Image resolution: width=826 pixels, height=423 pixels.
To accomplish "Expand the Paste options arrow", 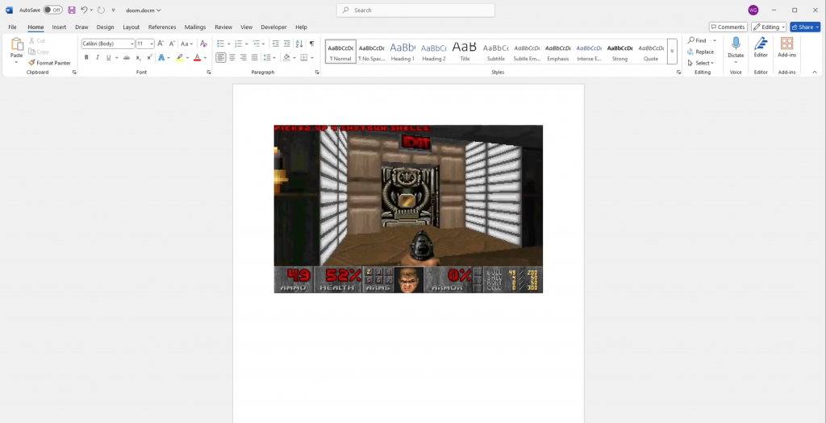I will point(16,62).
